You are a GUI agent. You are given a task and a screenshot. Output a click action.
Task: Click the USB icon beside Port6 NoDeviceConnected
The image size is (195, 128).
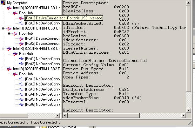pos(21,104)
